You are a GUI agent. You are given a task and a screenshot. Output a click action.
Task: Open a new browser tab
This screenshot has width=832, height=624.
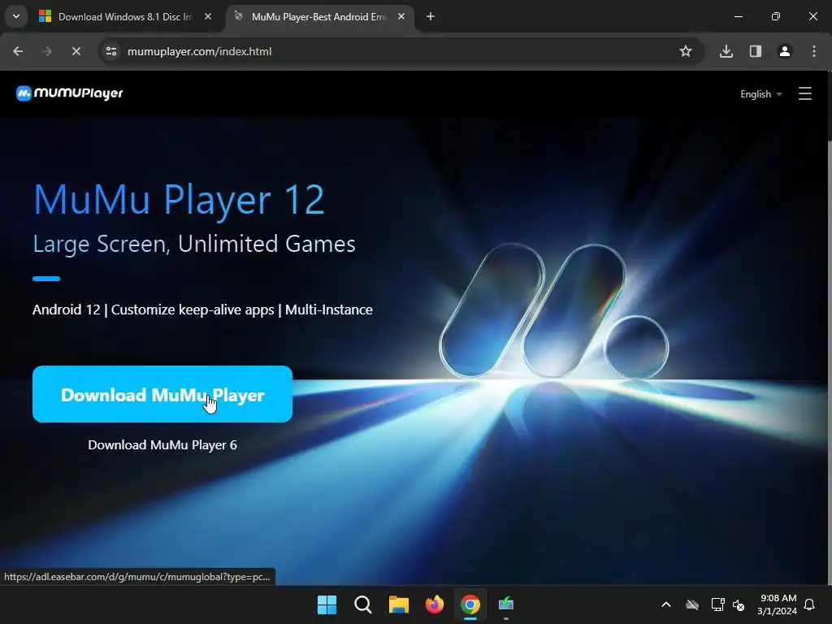[x=431, y=17]
